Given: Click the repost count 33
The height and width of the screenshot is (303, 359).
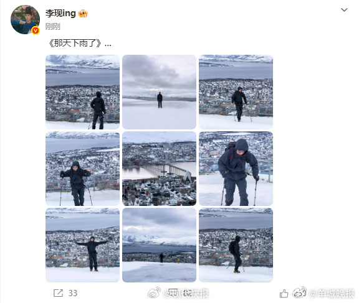Looking at the screenshot, I should 73,293.
